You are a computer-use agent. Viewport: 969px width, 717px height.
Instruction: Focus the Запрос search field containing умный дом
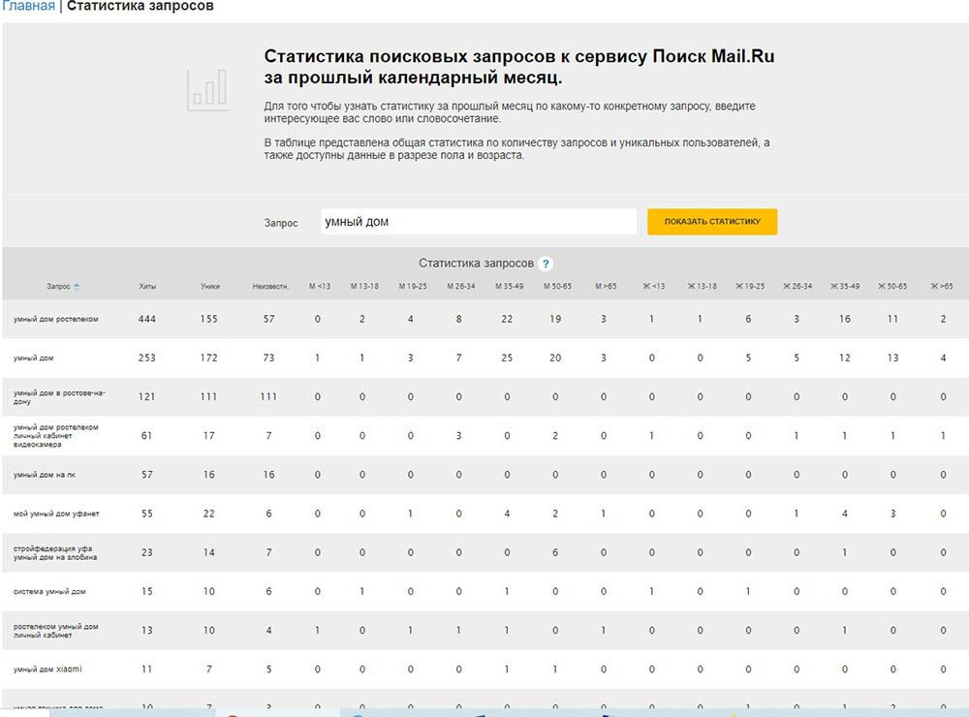point(479,221)
